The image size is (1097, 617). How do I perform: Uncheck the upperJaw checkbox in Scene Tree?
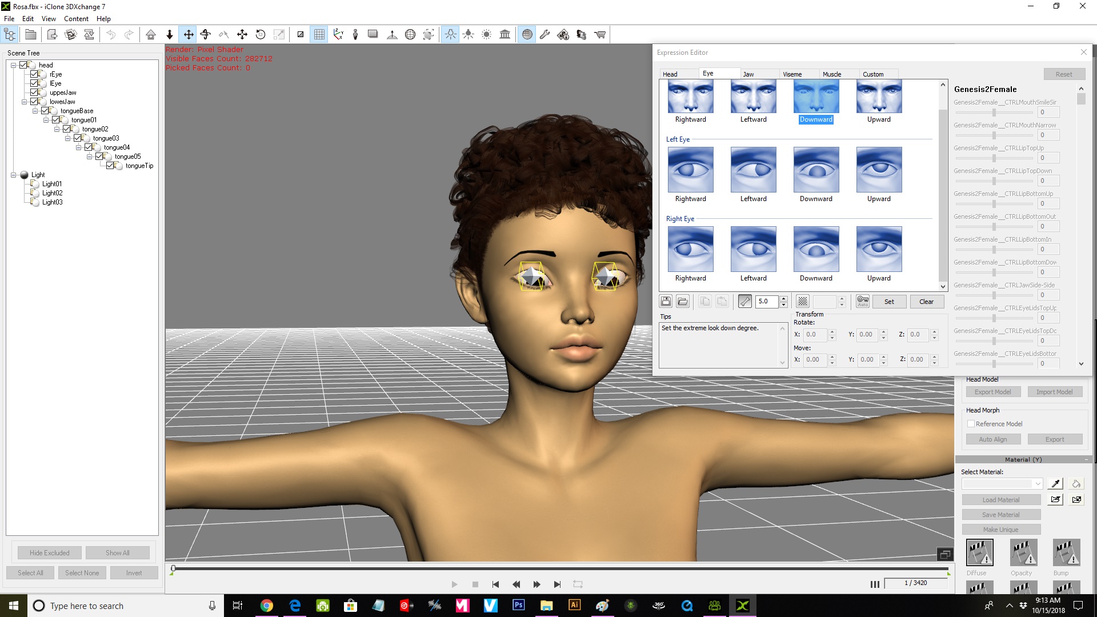(x=35, y=93)
